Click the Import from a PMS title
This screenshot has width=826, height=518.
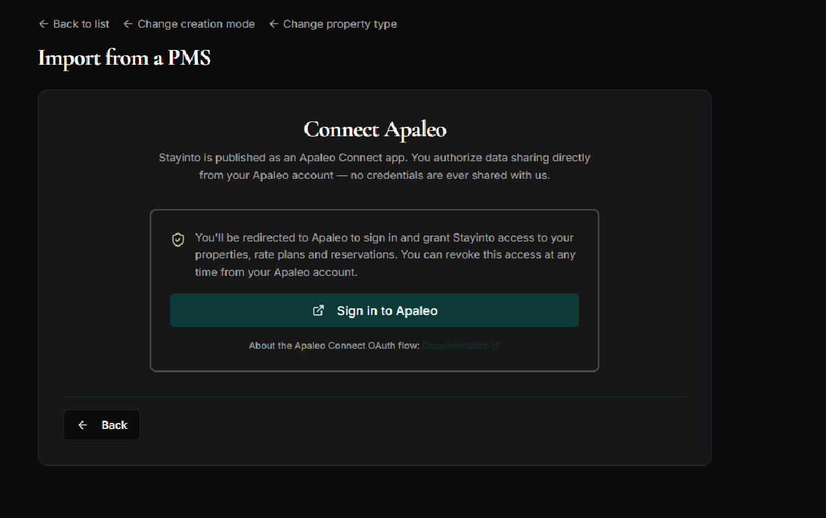point(124,58)
